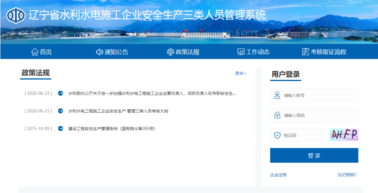Screen dimensions: 378x193
Task: Click the house icon beside 首页
Action: pyautogui.click(x=35, y=52)
